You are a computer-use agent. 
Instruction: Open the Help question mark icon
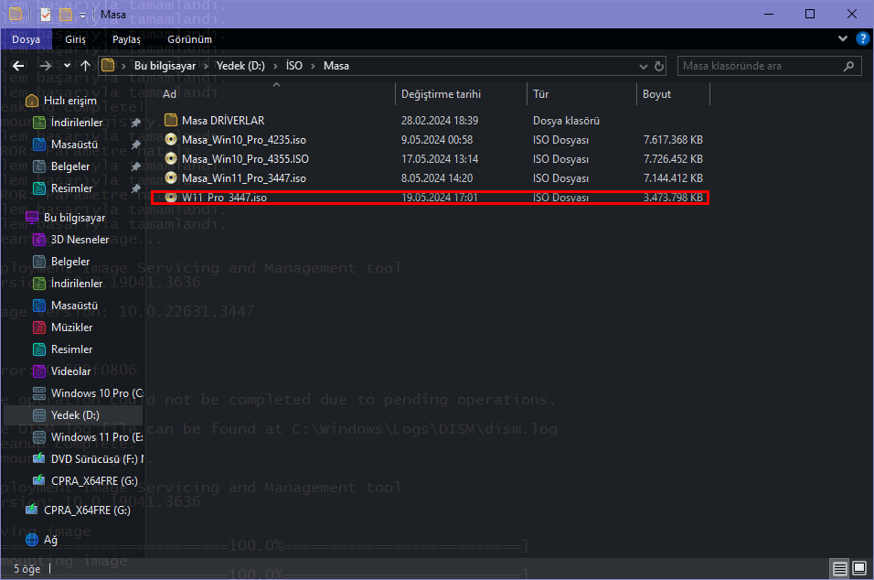[862, 38]
